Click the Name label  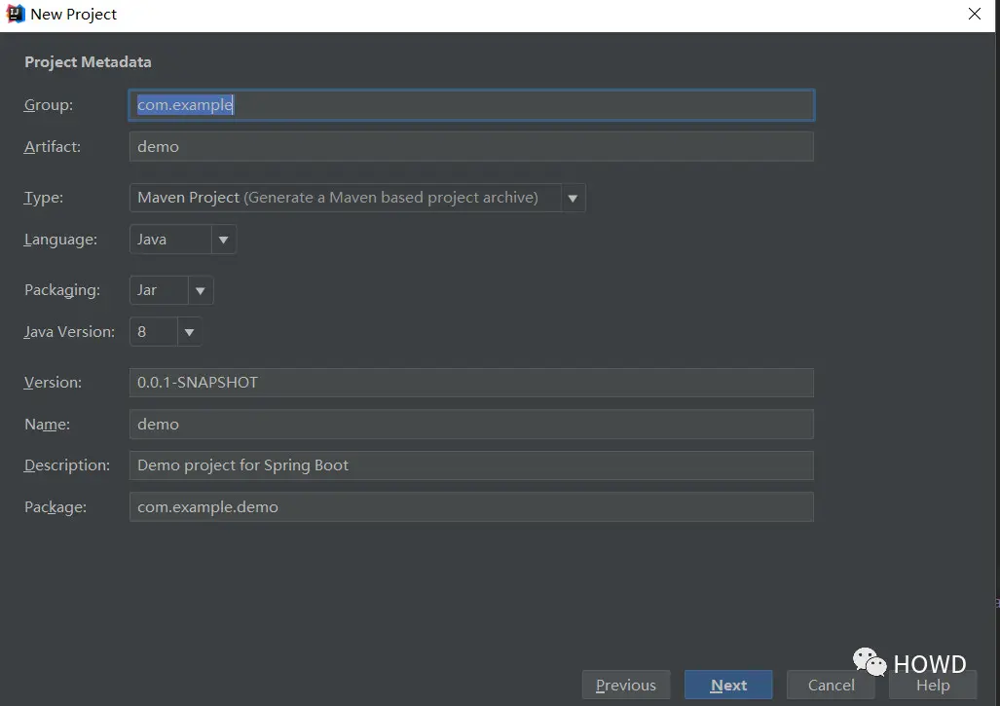click(47, 425)
